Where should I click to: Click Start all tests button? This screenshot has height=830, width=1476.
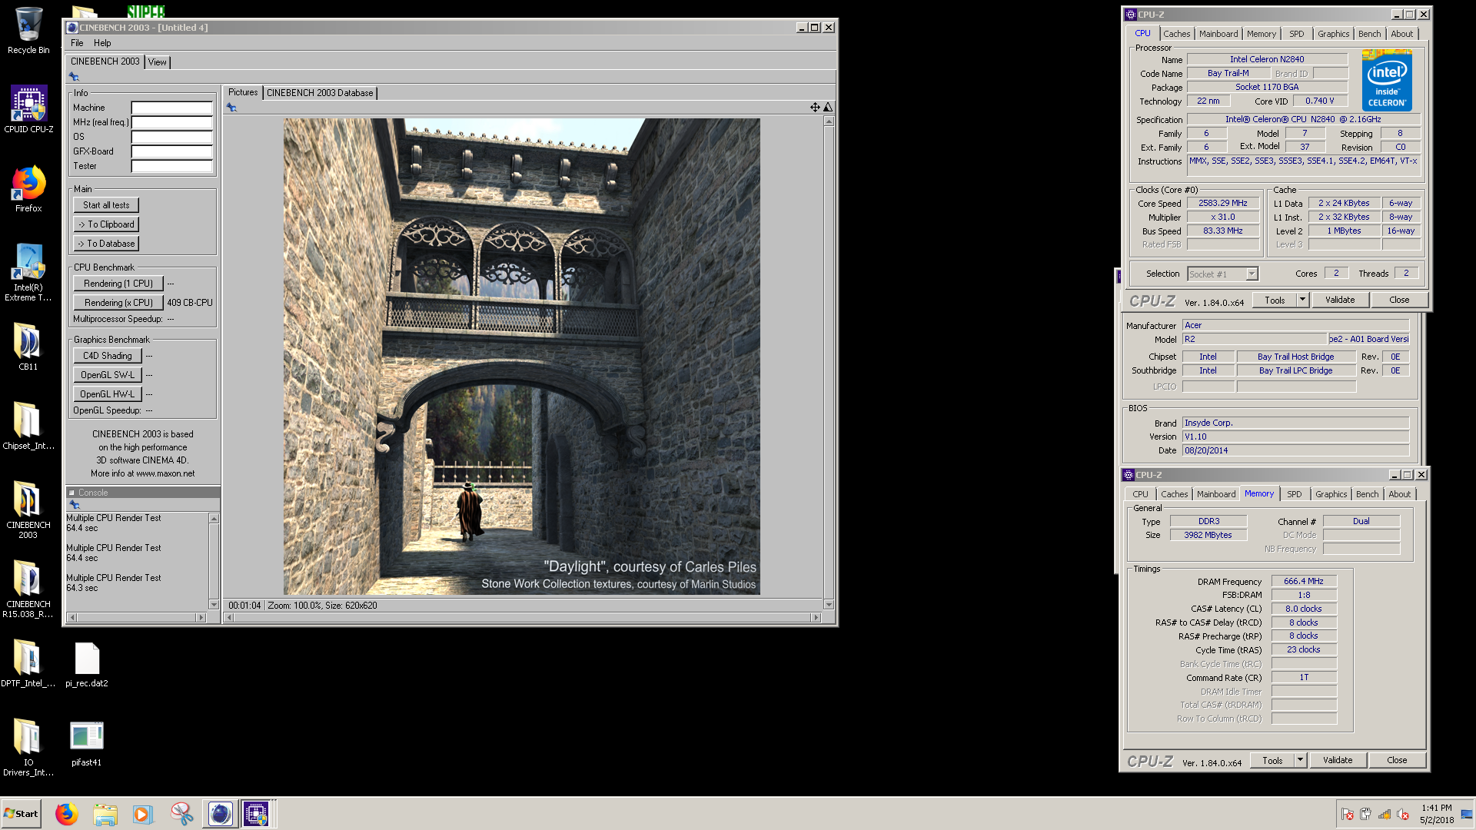(106, 205)
